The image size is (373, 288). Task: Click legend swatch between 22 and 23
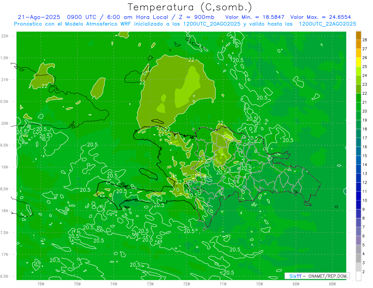tap(358, 89)
